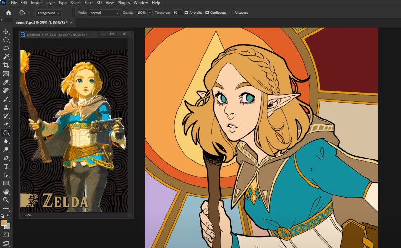Select the Pen tool
The height and width of the screenshot is (248, 401).
tap(6, 158)
